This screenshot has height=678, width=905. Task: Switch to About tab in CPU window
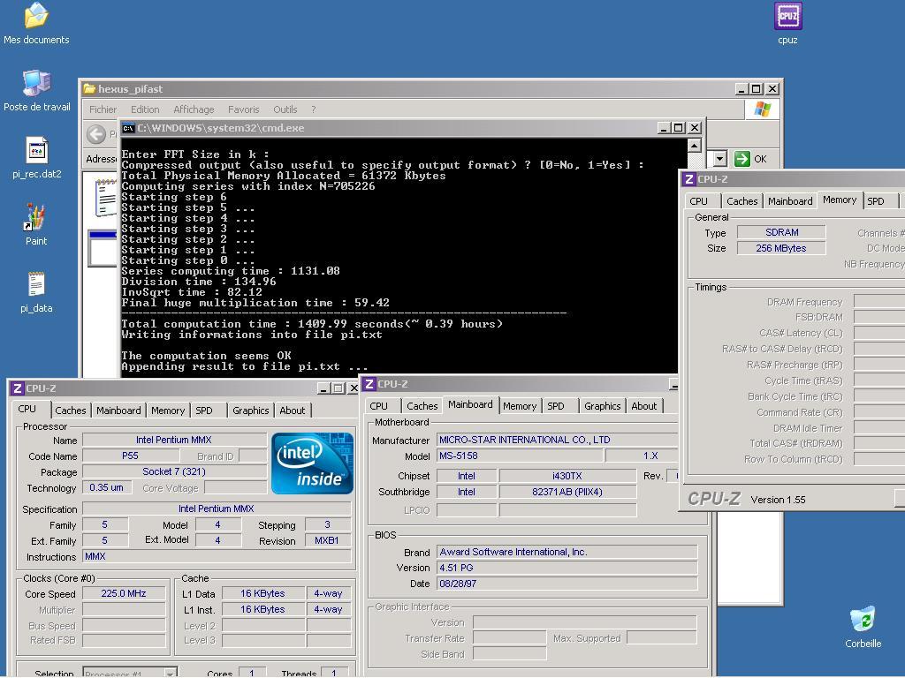[x=292, y=411]
